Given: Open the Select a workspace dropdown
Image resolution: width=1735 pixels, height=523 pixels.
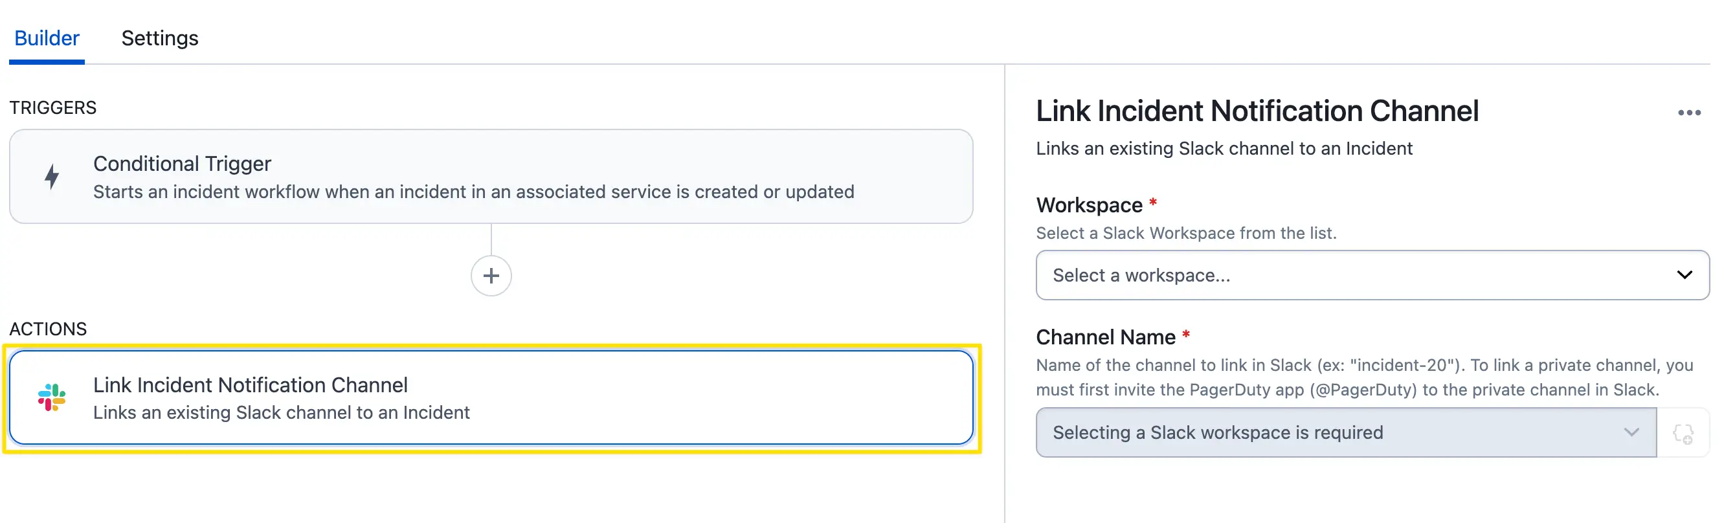Looking at the screenshot, I should click(1372, 274).
